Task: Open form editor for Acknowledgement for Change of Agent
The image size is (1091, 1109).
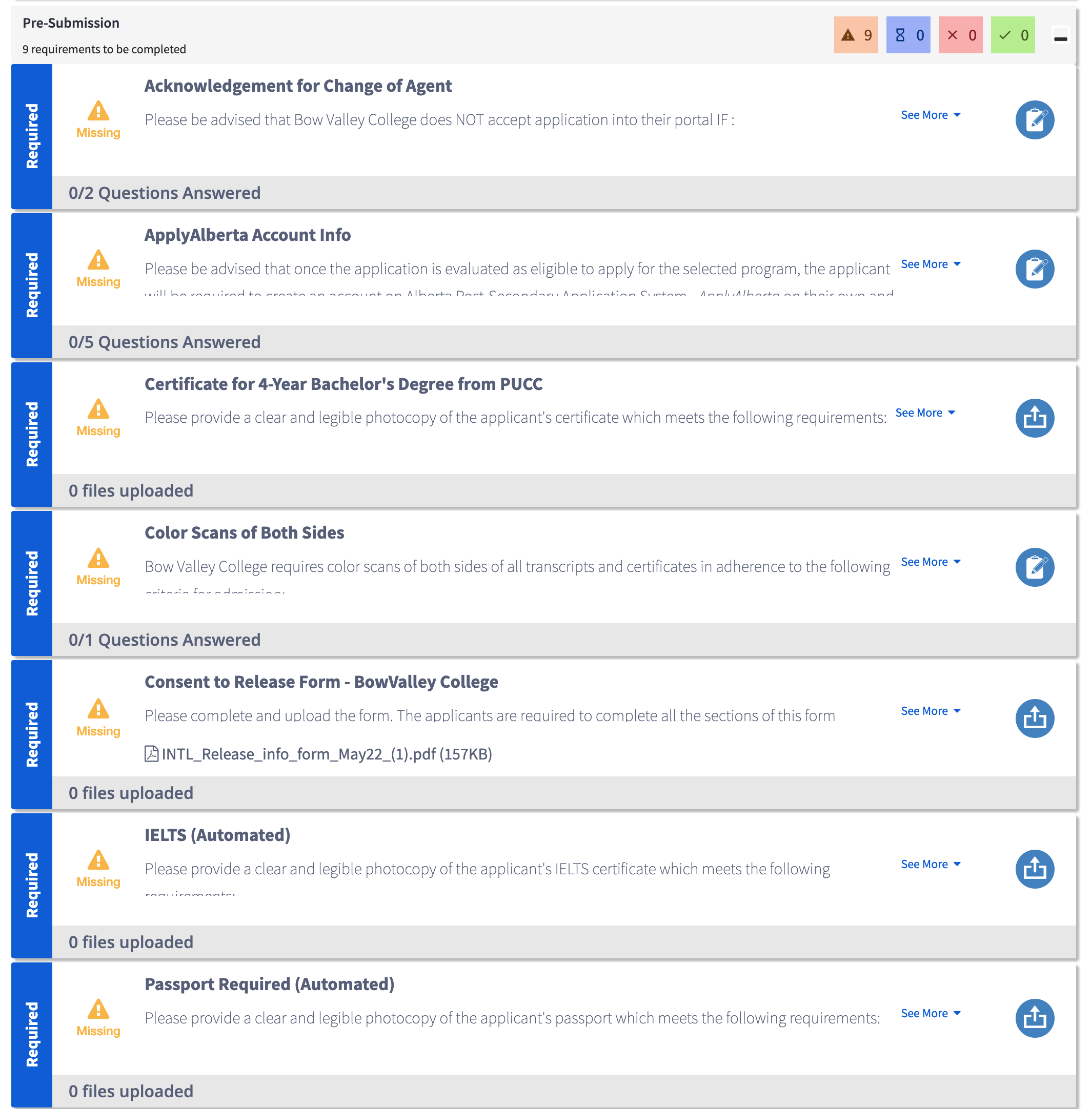Action: [x=1034, y=120]
